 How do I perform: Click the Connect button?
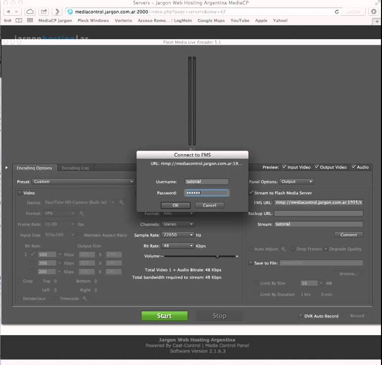tap(349, 235)
